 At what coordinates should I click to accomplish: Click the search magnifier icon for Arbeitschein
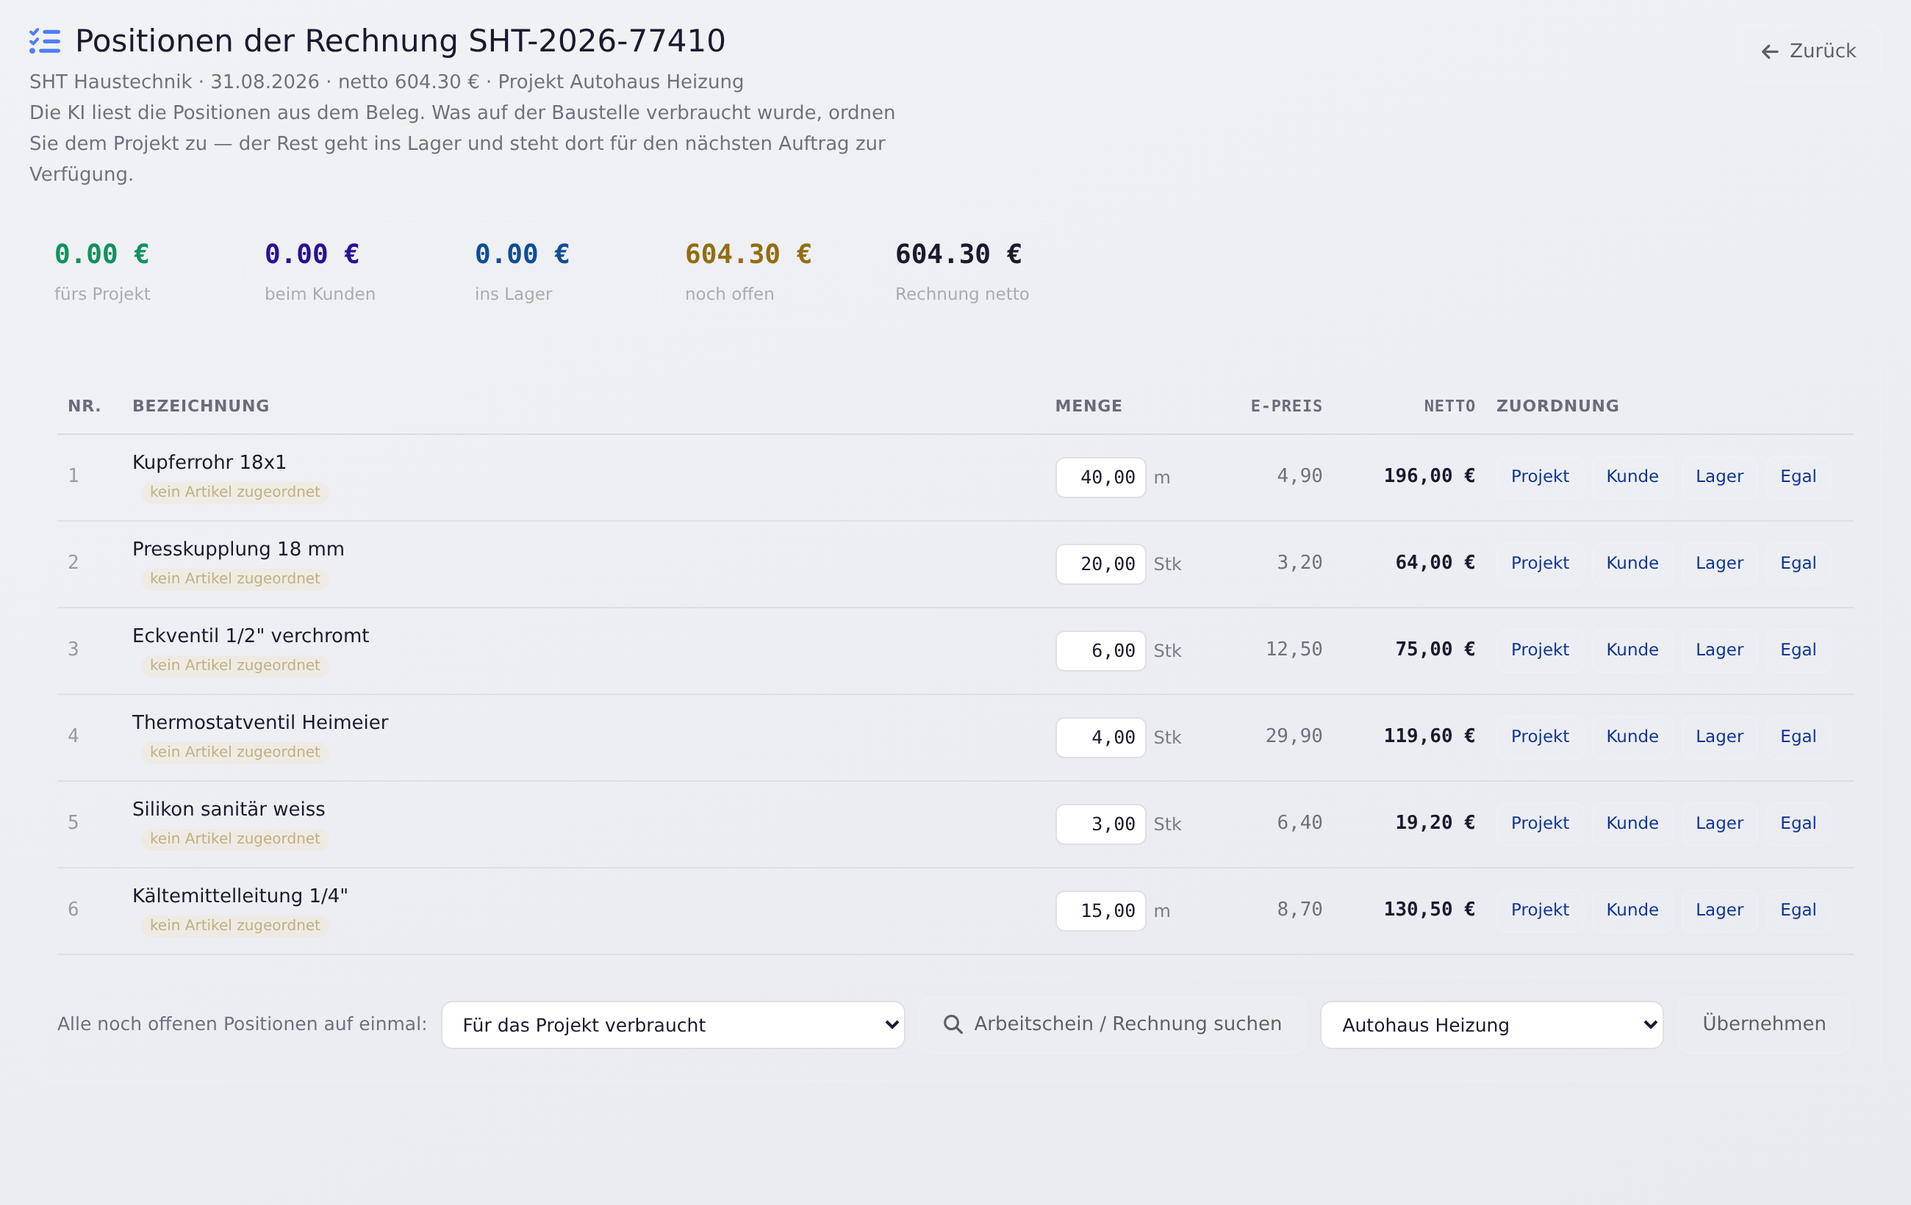click(953, 1024)
